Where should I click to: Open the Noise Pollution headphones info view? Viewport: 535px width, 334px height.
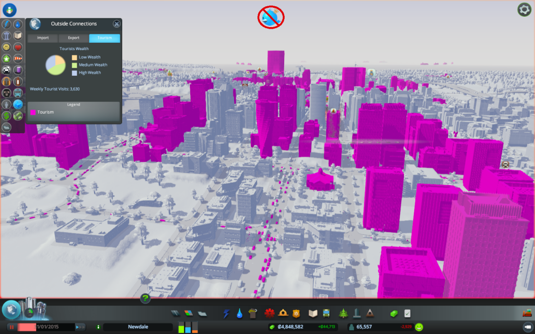click(6, 81)
